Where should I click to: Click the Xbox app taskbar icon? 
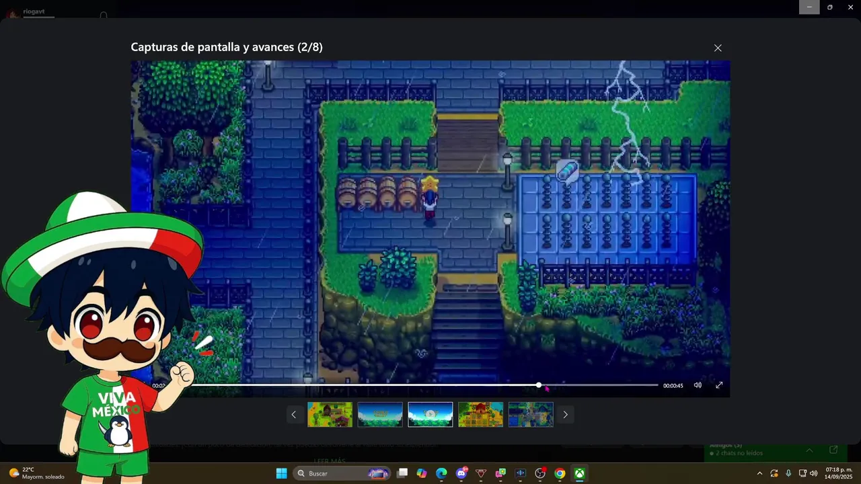point(579,473)
